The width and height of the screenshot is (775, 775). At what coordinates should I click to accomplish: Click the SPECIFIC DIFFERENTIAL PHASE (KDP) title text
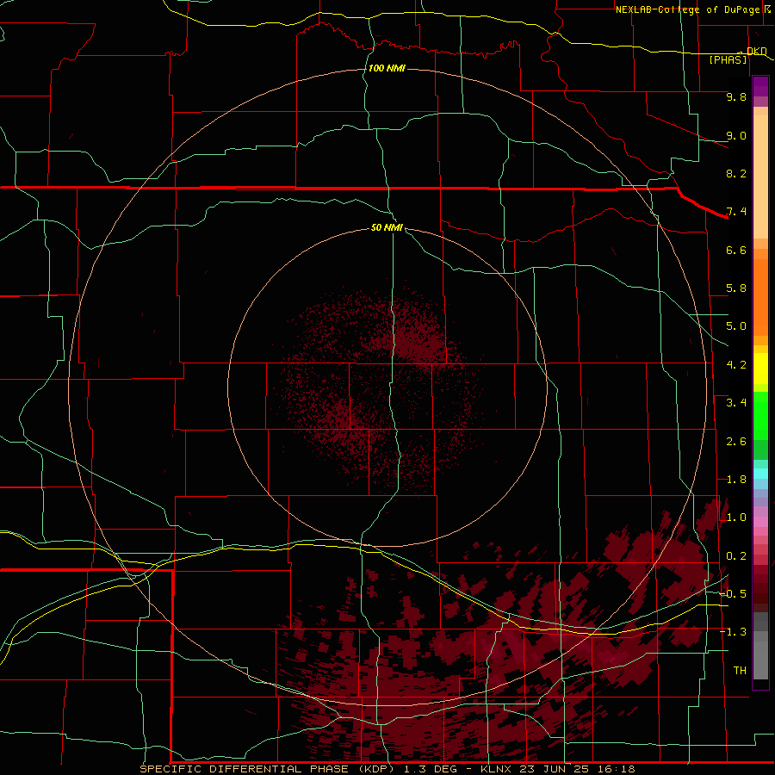pos(265,769)
